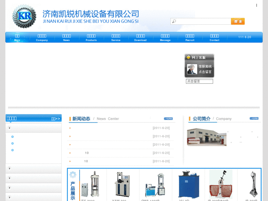Open the News navigation item
The height and width of the screenshot is (201, 268).
(66, 38)
